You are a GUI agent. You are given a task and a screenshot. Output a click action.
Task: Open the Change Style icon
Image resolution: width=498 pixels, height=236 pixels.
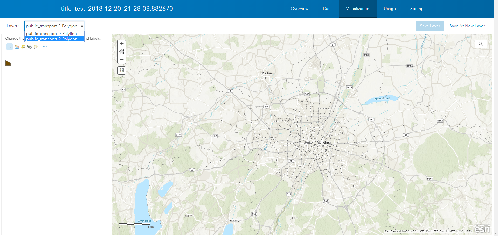(17, 47)
